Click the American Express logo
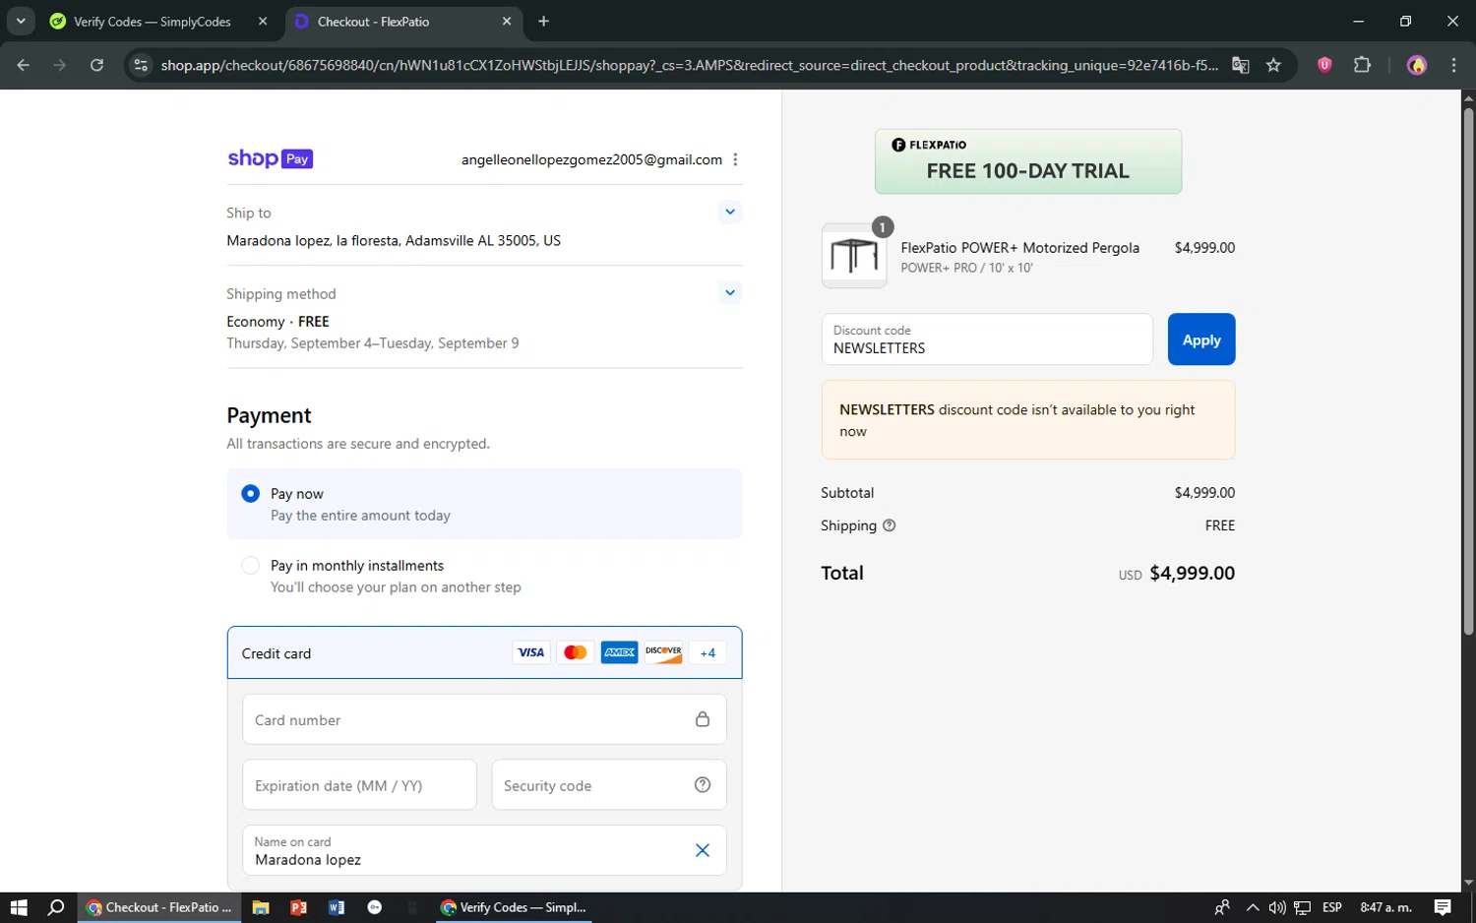This screenshot has height=923, width=1476. [x=620, y=652]
